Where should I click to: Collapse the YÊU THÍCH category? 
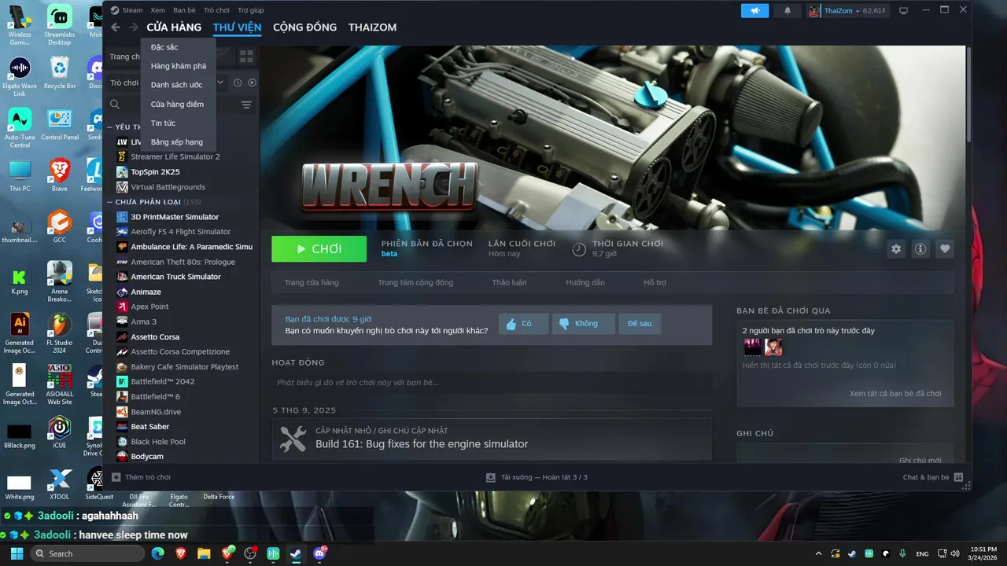click(x=110, y=127)
